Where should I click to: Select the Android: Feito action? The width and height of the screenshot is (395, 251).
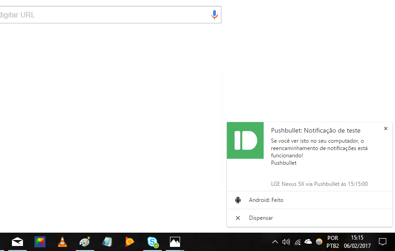pos(310,200)
